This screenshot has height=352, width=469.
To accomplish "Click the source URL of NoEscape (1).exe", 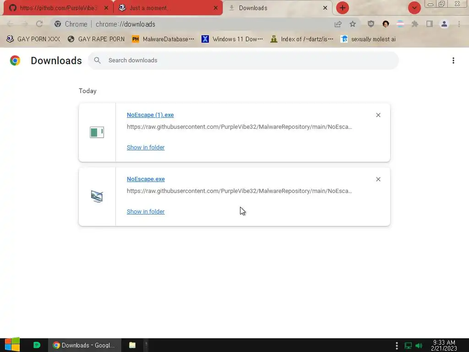I will click(239, 126).
